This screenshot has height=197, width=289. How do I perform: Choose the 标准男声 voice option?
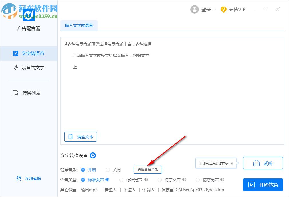121,180
